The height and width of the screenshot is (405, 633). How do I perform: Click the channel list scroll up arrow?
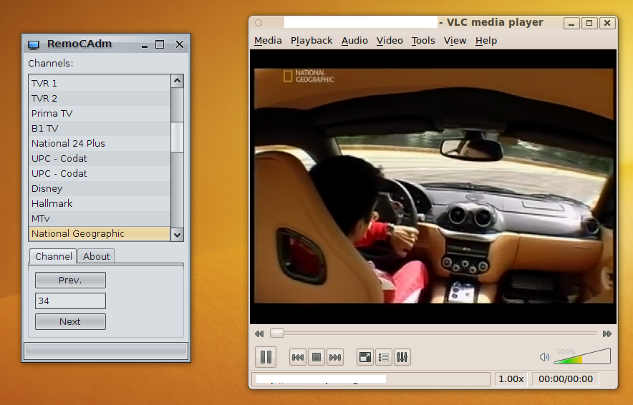[x=177, y=81]
